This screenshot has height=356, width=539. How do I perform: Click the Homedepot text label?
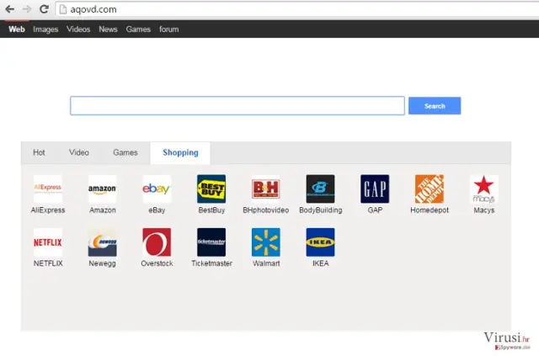pyautogui.click(x=430, y=210)
